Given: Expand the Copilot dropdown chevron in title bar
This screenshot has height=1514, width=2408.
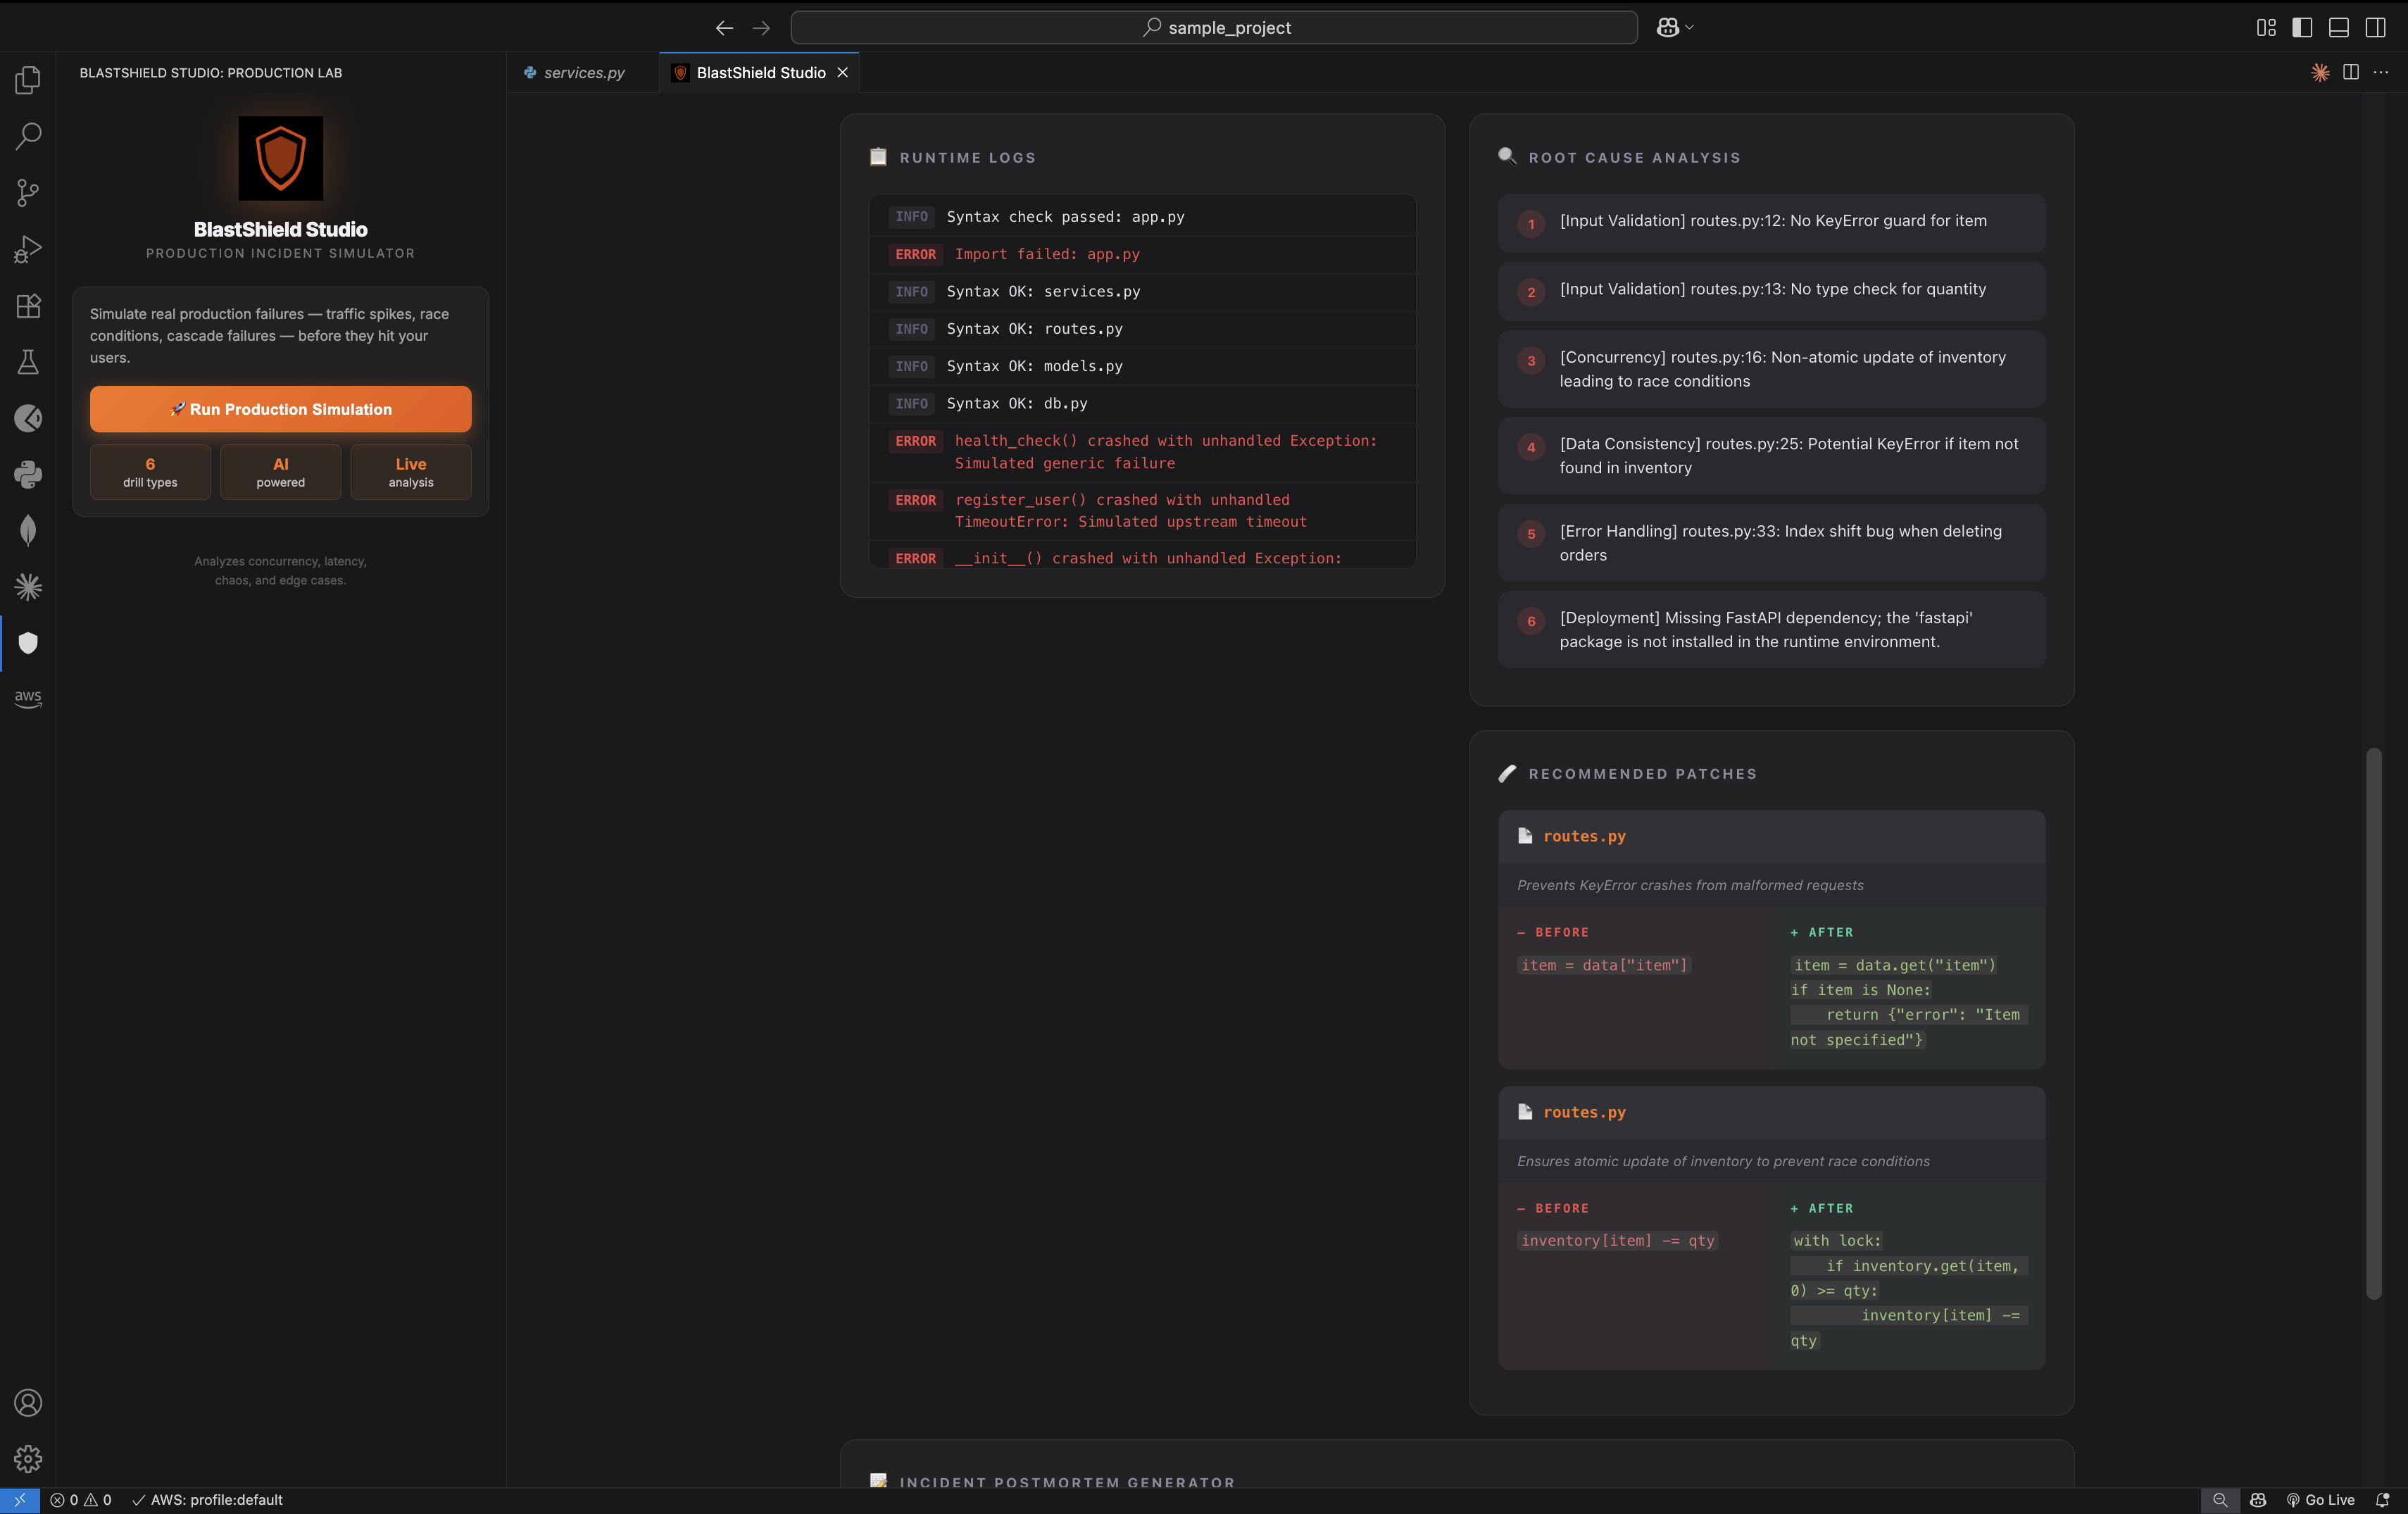Looking at the screenshot, I should 1690,28.
